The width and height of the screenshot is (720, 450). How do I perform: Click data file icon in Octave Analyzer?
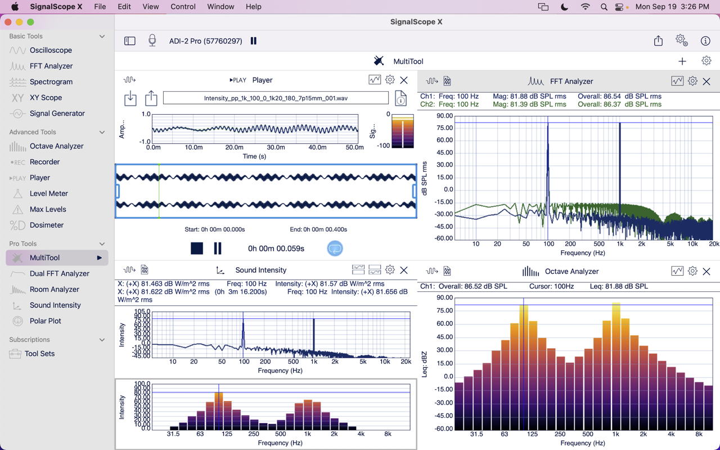(x=447, y=271)
